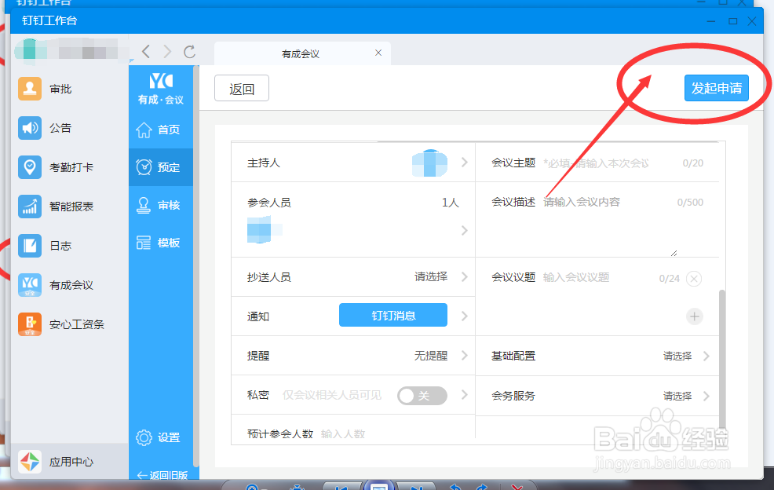Viewport: 774px width, 490px height.
Task: Open the 审批 (Approval) app icon
Action: [29, 89]
